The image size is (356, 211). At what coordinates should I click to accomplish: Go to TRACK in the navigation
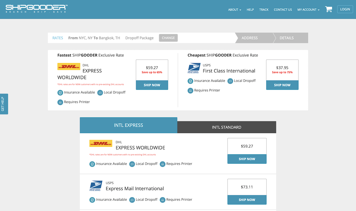click(x=264, y=9)
